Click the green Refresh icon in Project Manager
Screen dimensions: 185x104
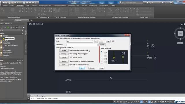8,27
